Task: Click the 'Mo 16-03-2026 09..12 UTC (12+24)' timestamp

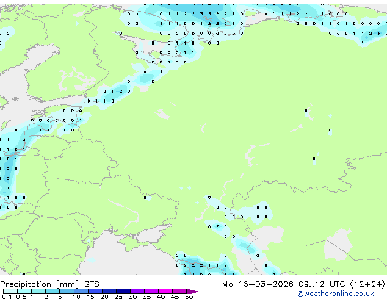Action: tap(303, 284)
